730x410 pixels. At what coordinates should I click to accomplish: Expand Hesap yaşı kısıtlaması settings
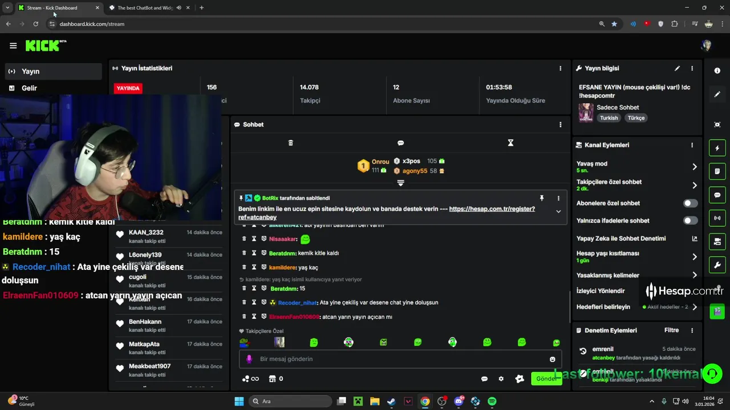[x=695, y=257]
